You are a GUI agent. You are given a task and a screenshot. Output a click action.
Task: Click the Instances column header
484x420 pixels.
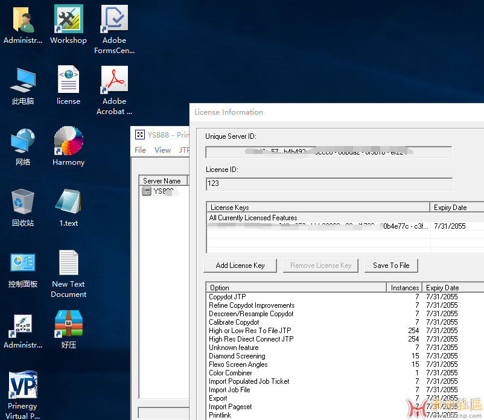click(x=404, y=288)
